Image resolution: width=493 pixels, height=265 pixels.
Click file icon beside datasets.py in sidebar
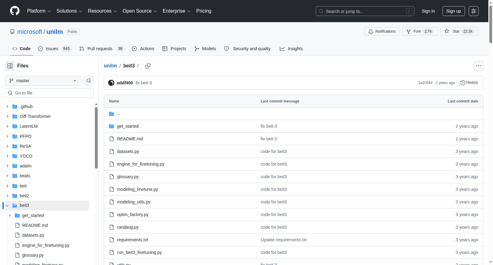point(17,235)
